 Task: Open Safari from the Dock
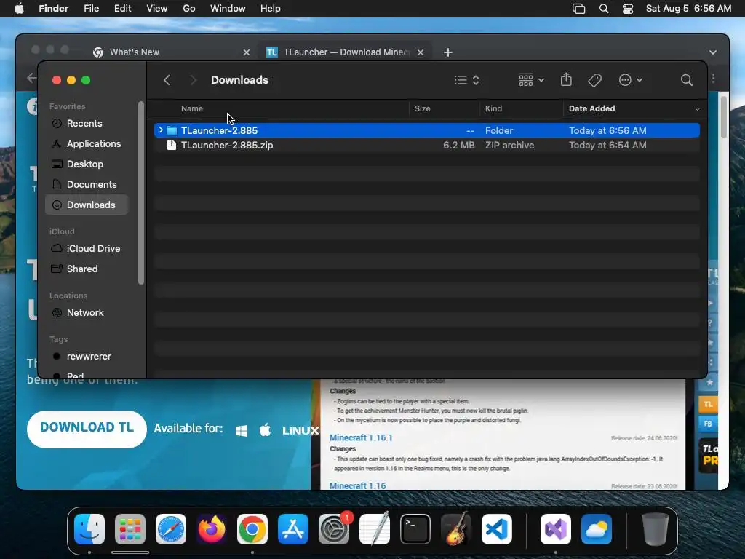tap(171, 529)
